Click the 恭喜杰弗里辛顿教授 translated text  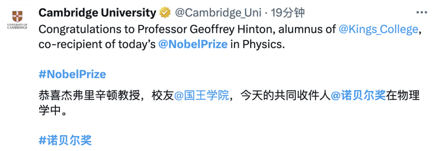89,96
